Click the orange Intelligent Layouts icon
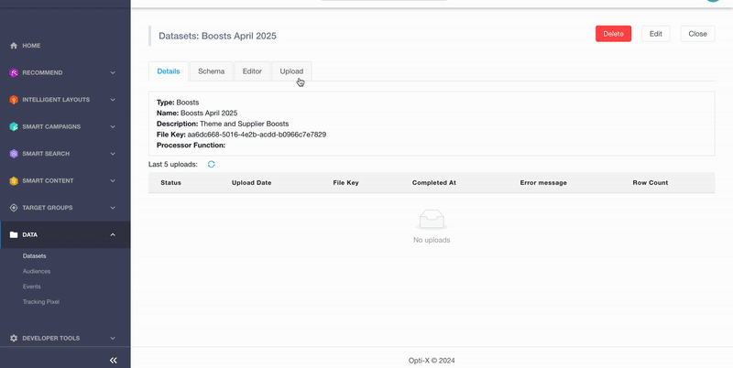The width and height of the screenshot is (733, 368). [14, 100]
